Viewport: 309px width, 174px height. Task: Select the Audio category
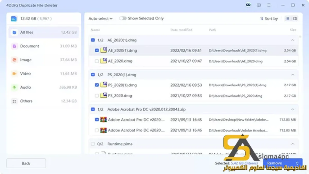[44, 87]
